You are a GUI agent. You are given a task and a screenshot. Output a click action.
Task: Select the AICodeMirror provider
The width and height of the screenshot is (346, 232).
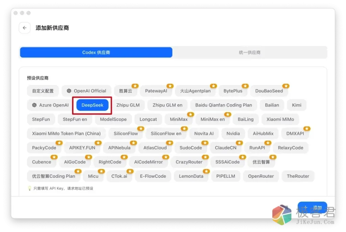coord(148,162)
